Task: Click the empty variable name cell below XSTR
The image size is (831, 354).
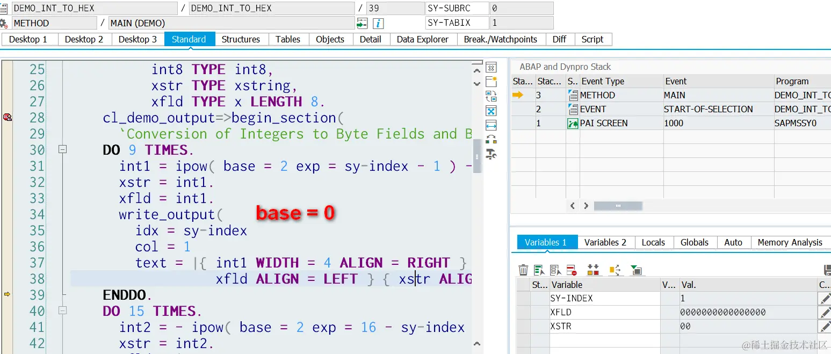Action: tap(605, 340)
